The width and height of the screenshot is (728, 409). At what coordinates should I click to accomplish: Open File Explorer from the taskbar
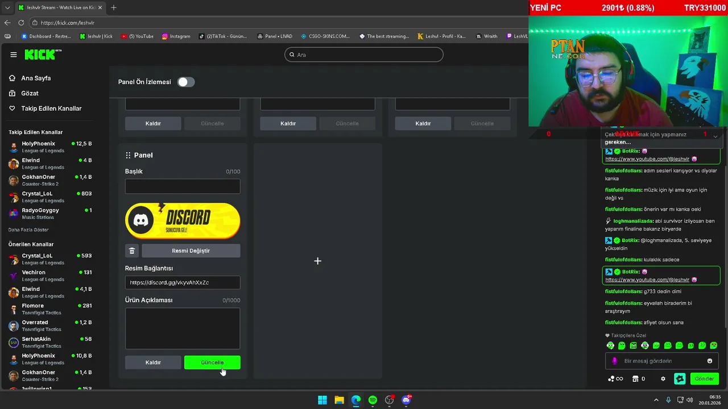point(339,400)
